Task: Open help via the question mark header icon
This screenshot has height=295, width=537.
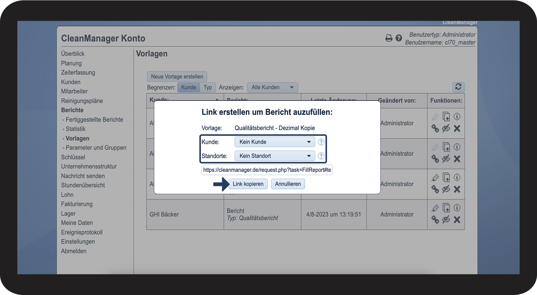Action: click(399, 38)
